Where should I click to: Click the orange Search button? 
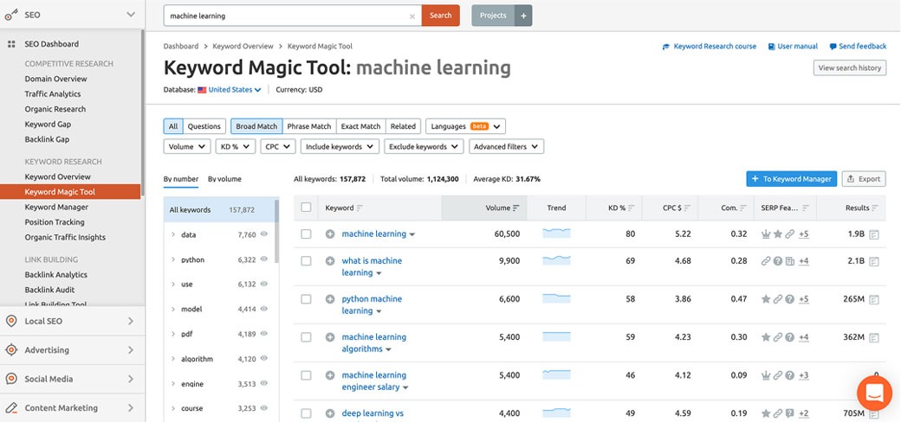click(441, 16)
